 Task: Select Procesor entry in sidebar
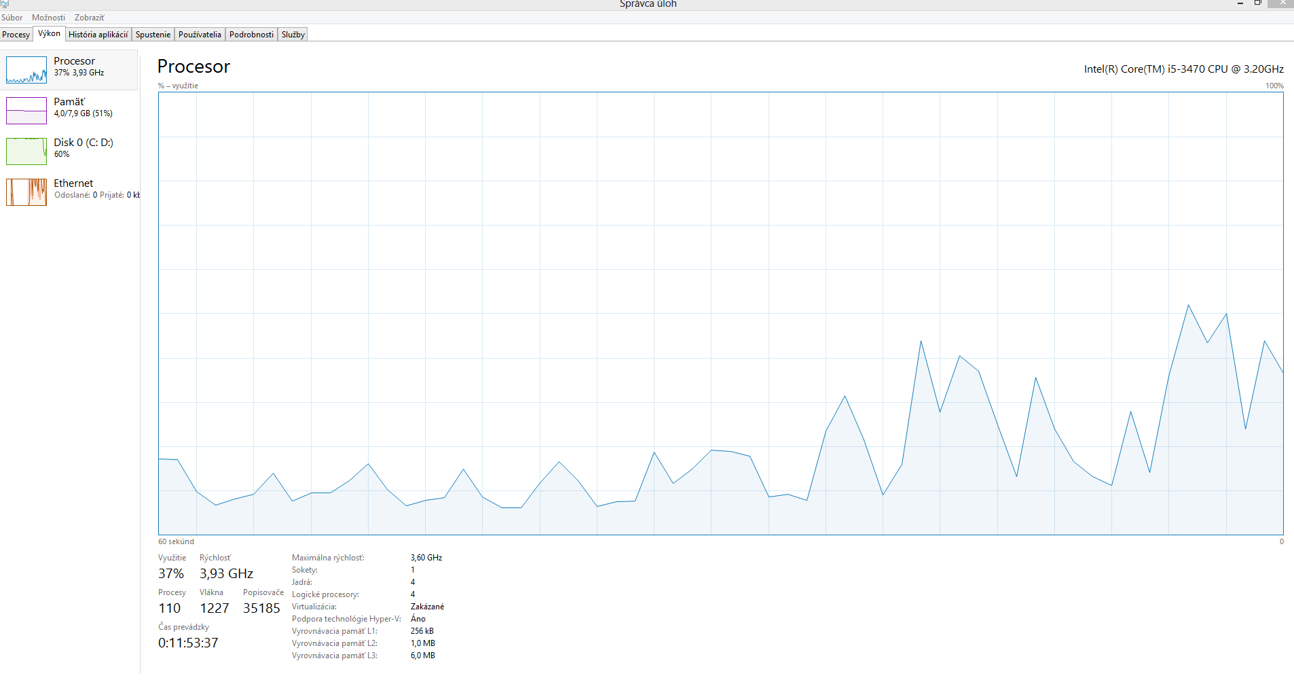point(69,70)
